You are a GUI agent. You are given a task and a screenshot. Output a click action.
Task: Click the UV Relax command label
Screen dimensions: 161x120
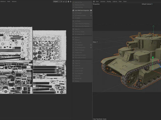click(x=80, y=16)
